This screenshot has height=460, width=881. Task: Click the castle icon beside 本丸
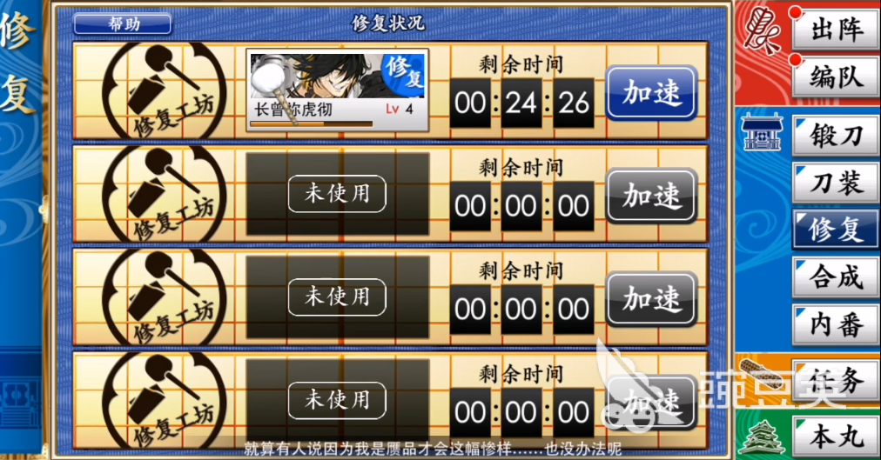pos(762,437)
